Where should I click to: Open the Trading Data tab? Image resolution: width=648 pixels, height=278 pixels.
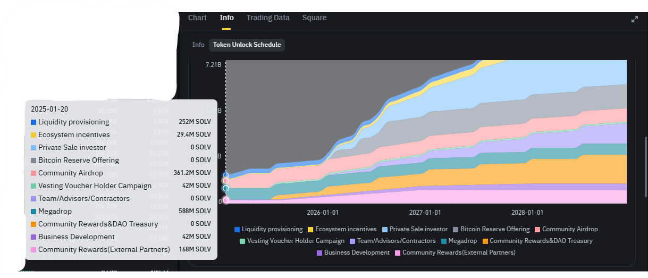(x=268, y=18)
